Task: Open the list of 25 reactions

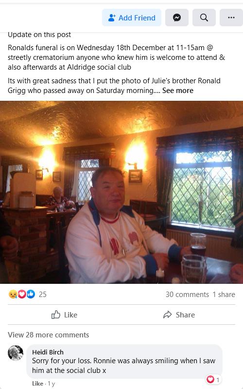Action: tap(43, 295)
